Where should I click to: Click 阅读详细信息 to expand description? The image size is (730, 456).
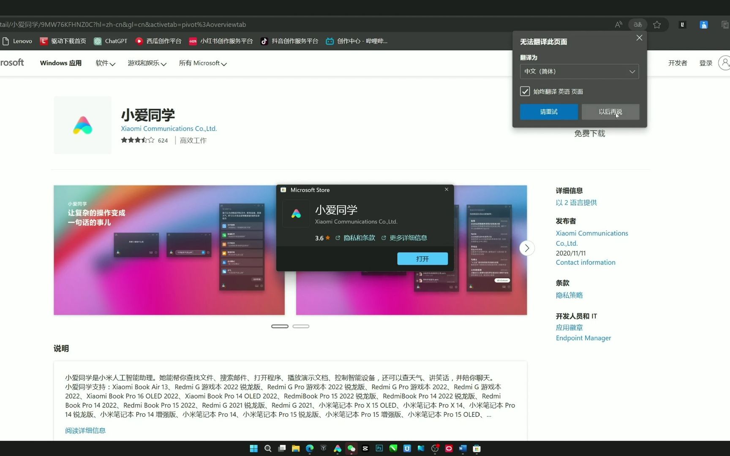85,431
